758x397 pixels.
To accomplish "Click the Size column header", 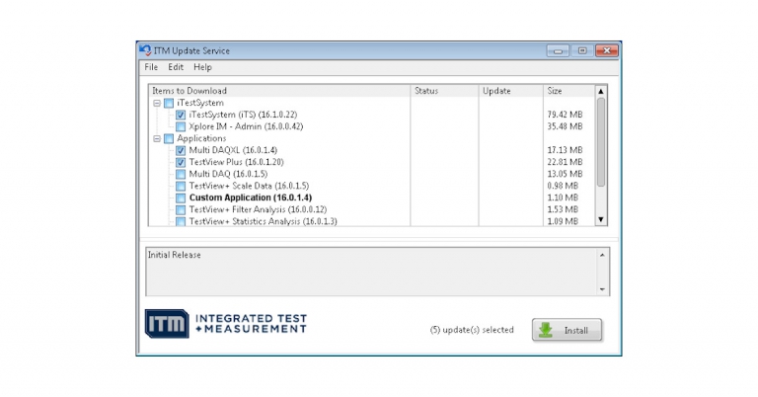I will pyautogui.click(x=568, y=91).
